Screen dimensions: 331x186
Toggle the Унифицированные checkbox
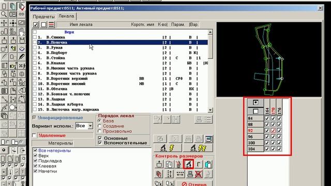pyautogui.click(x=34, y=117)
